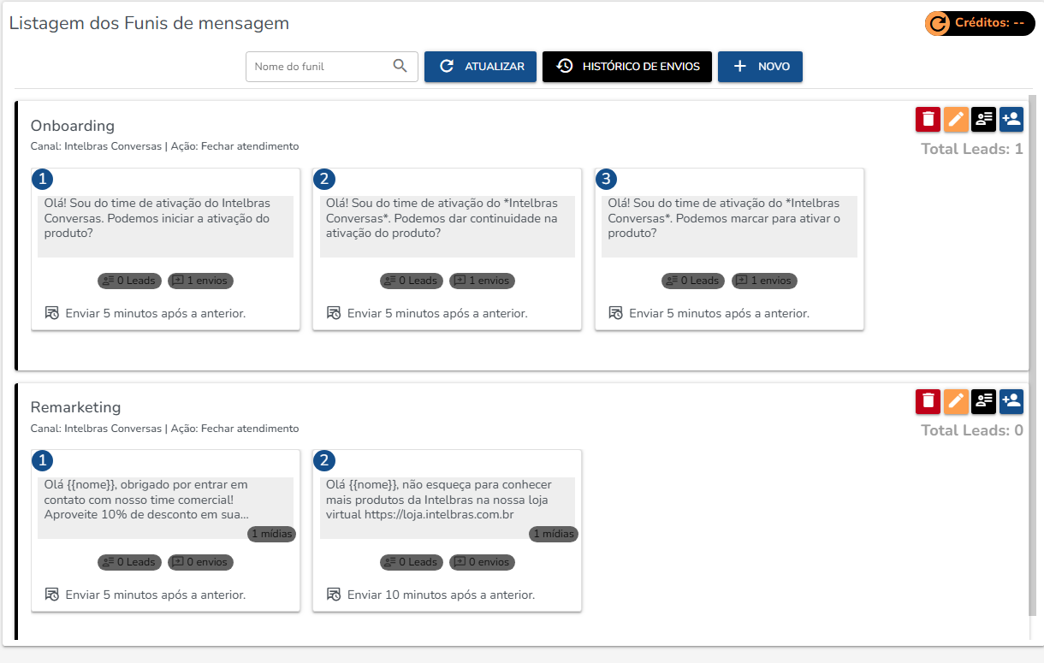Click 'Listagem dos Funis de mensagem' heading

click(x=149, y=23)
